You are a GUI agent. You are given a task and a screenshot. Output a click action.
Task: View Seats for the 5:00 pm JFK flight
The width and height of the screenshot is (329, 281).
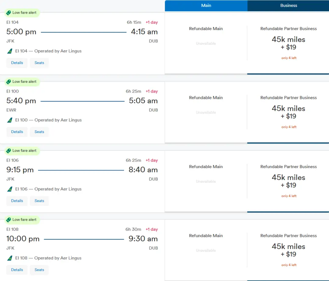(39, 63)
